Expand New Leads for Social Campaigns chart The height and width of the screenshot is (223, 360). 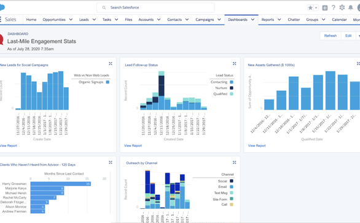111,64
